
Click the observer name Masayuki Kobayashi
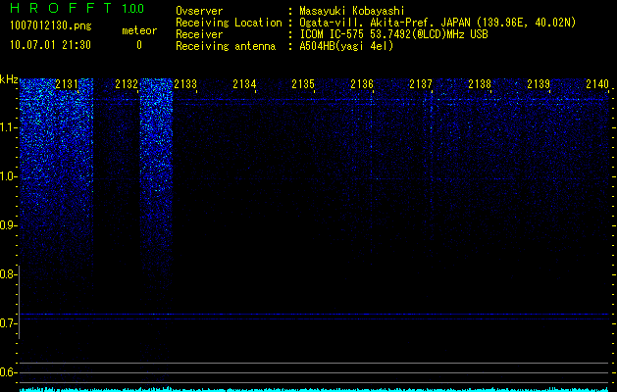(x=352, y=11)
